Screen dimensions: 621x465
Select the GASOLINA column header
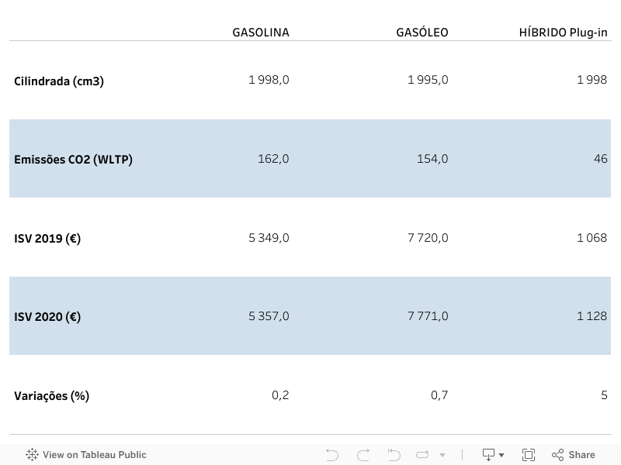click(x=261, y=33)
